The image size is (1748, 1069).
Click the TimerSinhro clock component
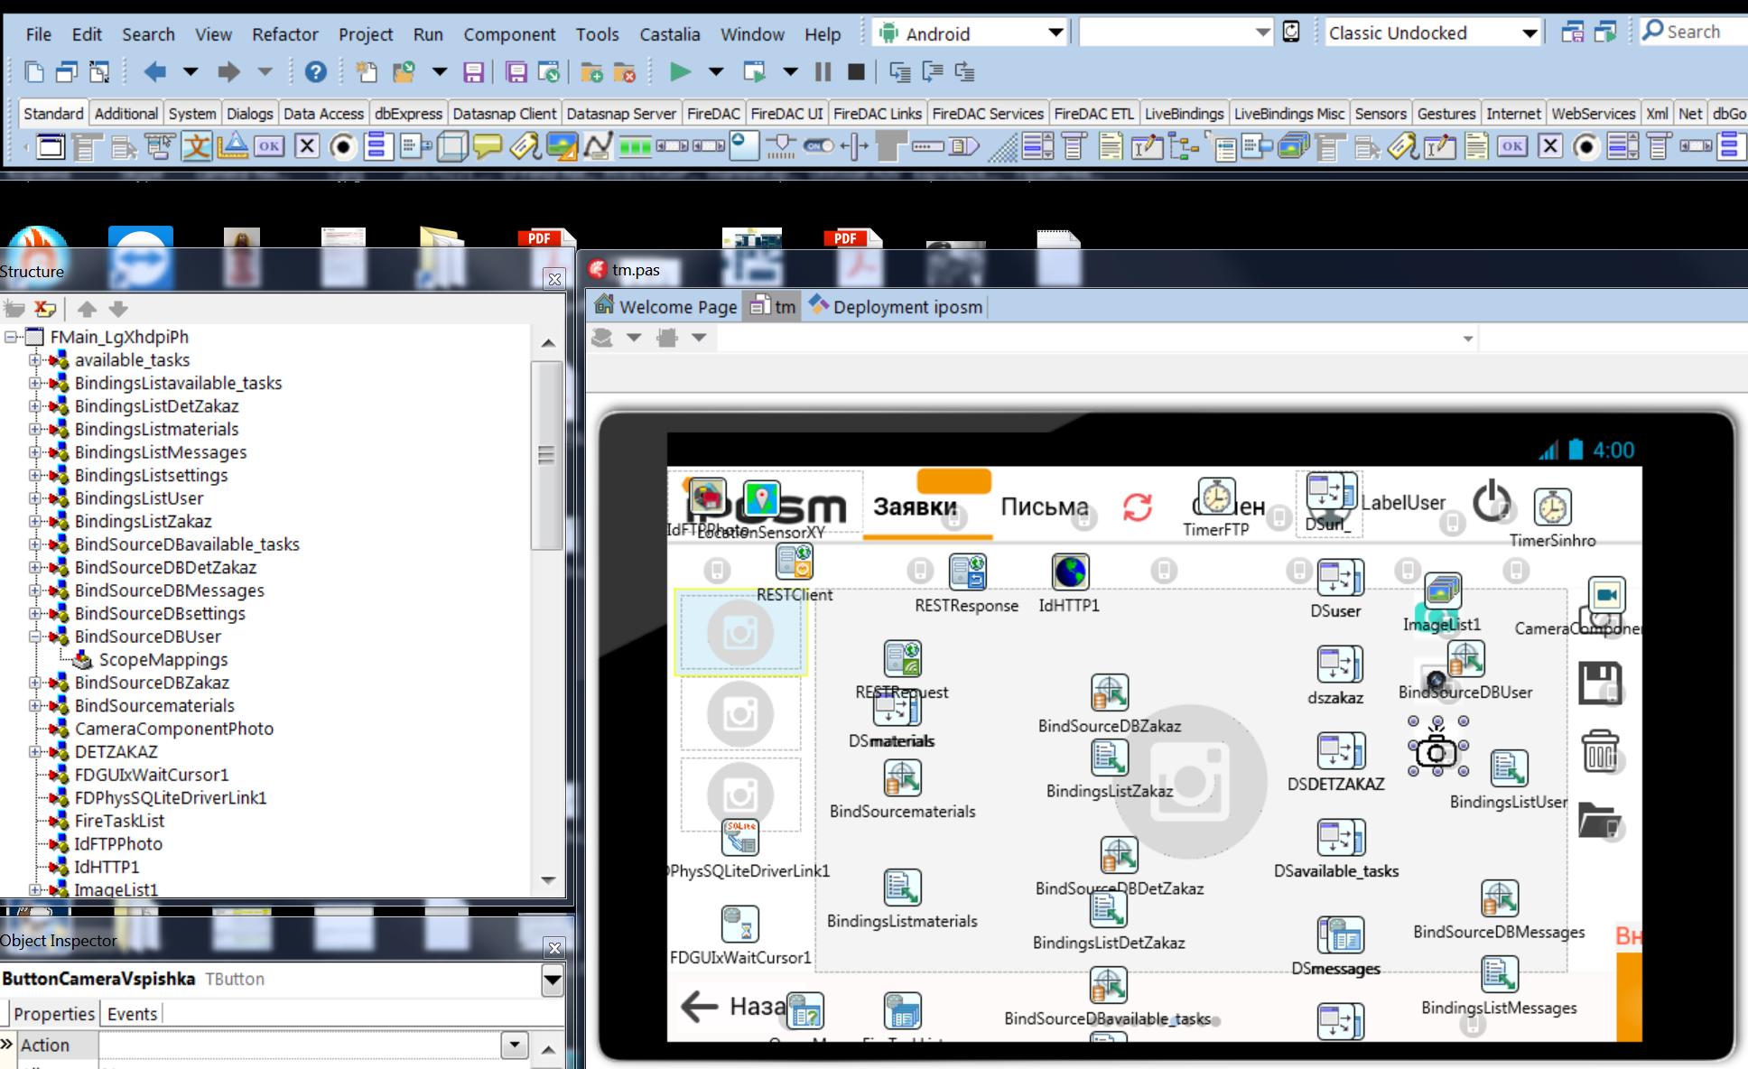(x=1552, y=507)
